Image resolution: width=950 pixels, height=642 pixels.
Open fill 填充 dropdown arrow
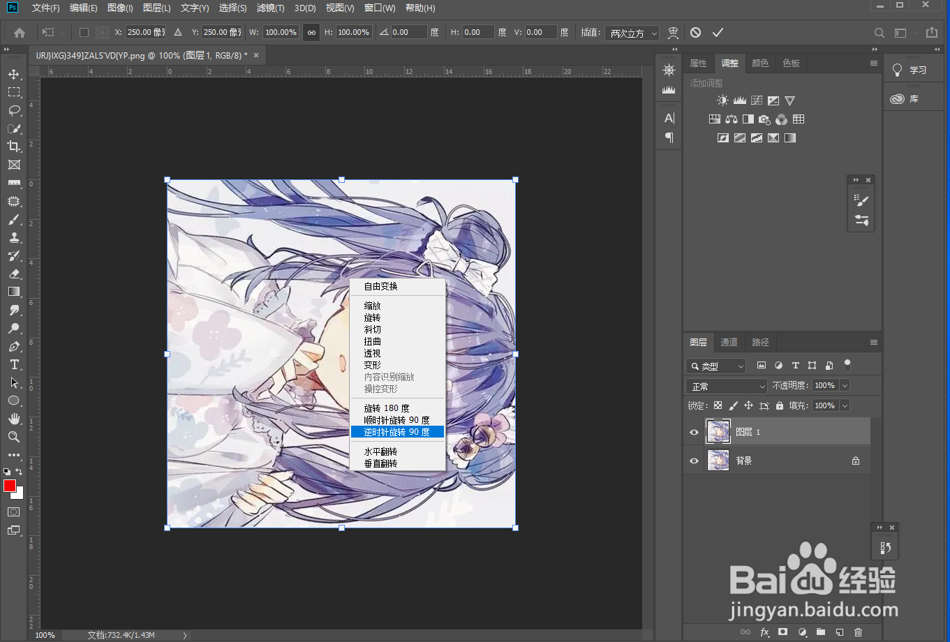(845, 405)
